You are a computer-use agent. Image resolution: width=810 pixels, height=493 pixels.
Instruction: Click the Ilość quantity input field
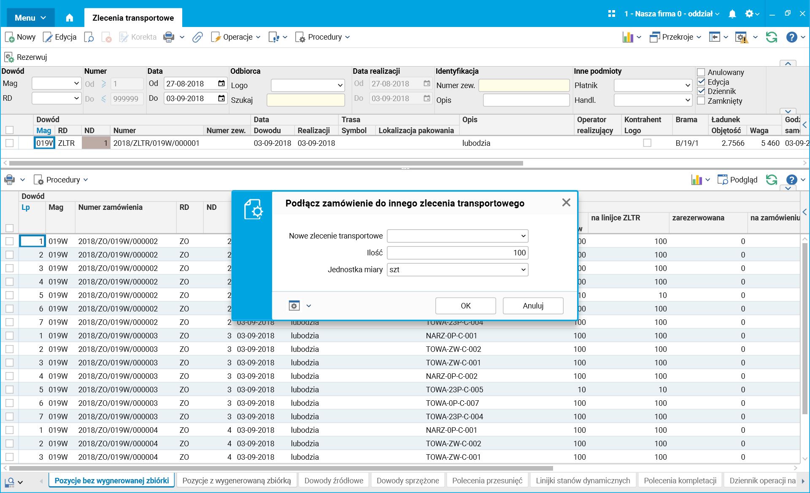tap(457, 253)
